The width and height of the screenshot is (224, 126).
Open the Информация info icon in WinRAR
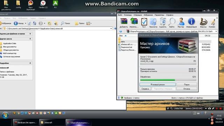[191, 23]
